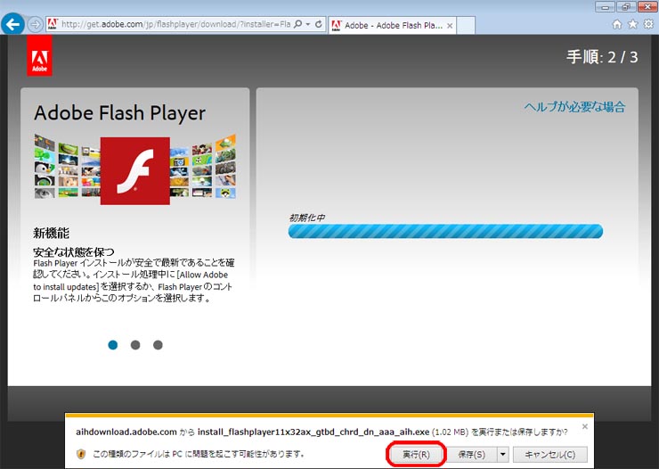Expand the address bar autocomplete dropdown arrow
The image size is (659, 469).
coord(308,24)
